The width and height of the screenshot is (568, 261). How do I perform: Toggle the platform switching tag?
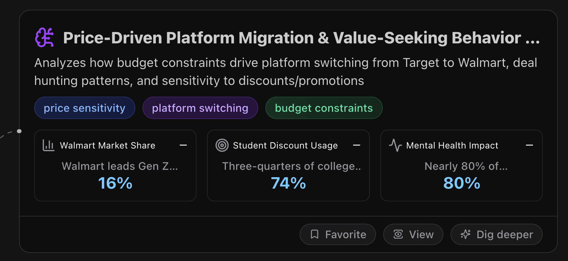click(200, 108)
